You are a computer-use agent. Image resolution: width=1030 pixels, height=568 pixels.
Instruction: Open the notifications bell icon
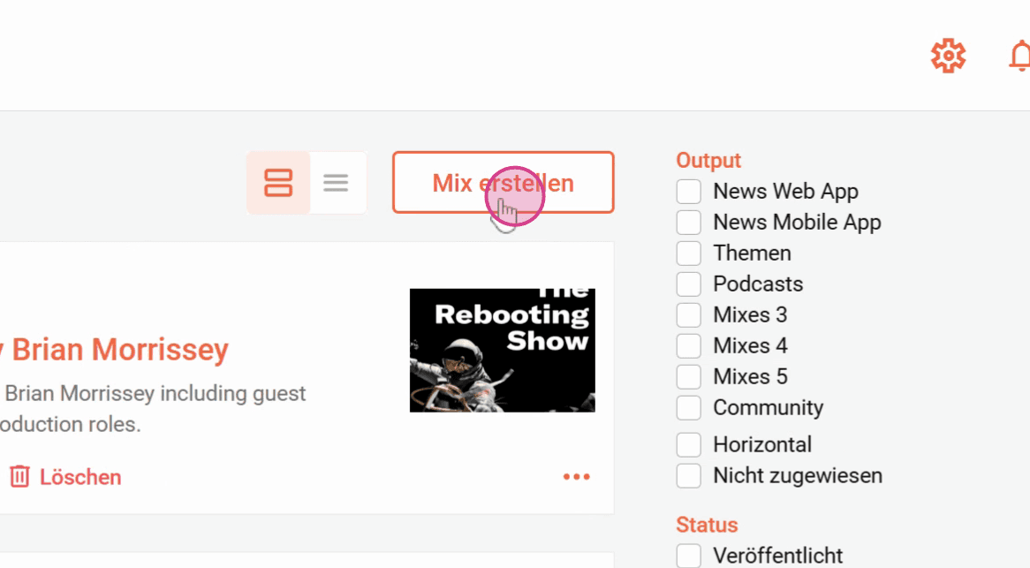click(1019, 56)
